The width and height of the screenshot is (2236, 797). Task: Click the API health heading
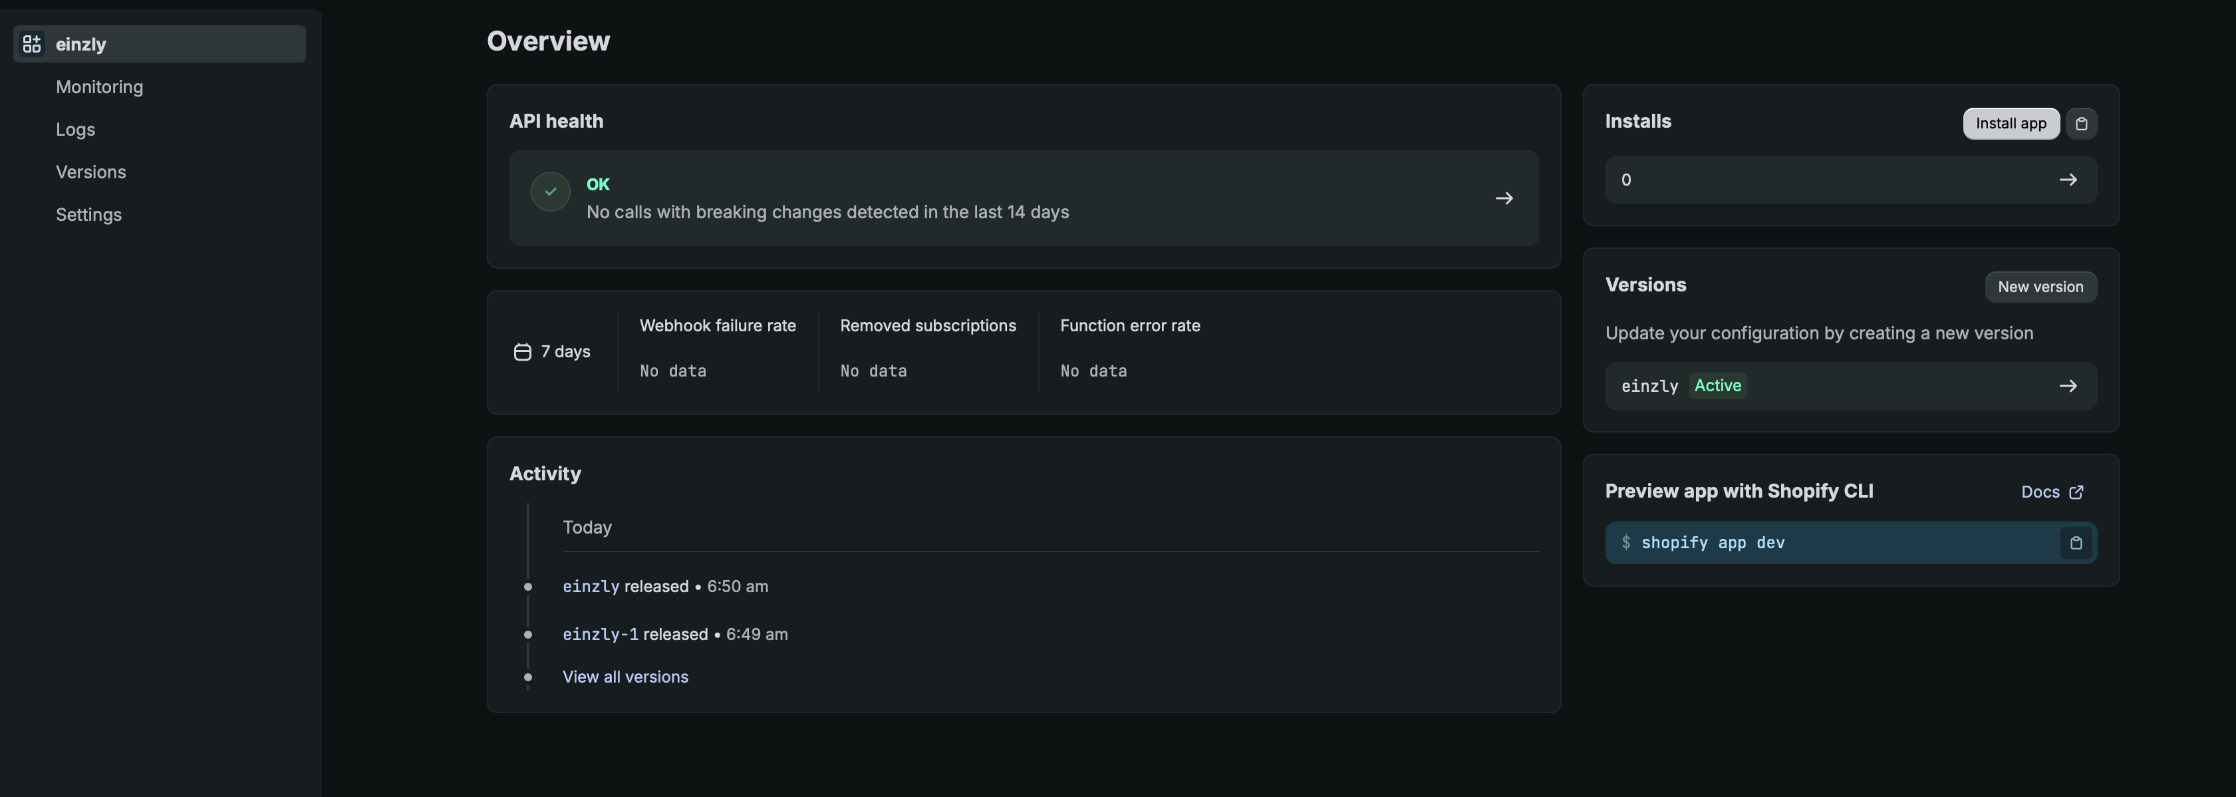[x=555, y=120]
